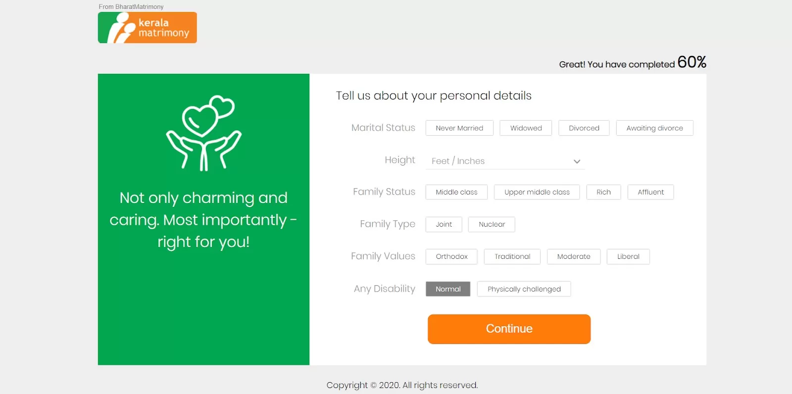Choose Widowed marital status

coord(526,128)
